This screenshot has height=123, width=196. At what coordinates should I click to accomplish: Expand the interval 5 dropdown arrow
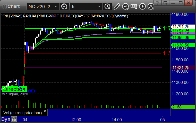pyautogui.click(x=99, y=6)
